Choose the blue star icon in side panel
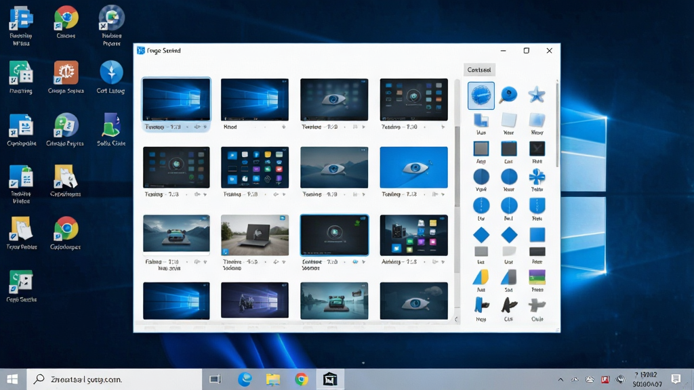Viewport: 694px width, 390px height. tap(537, 95)
